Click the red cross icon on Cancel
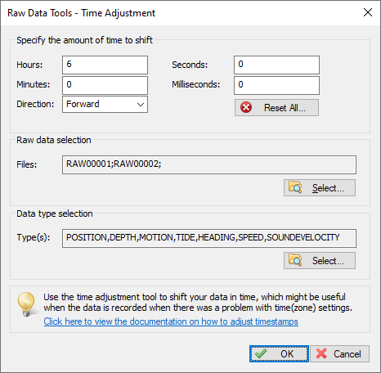 pyautogui.click(x=321, y=353)
